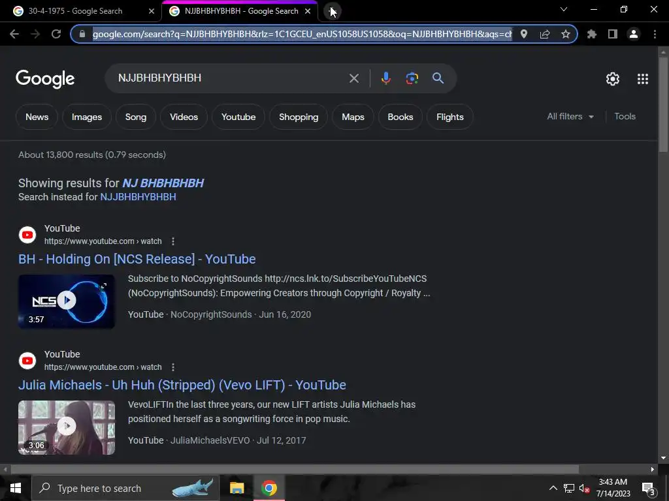This screenshot has width=669, height=501.
Task: Open Julia Michaels Uh Huh result link
Action: (x=182, y=385)
